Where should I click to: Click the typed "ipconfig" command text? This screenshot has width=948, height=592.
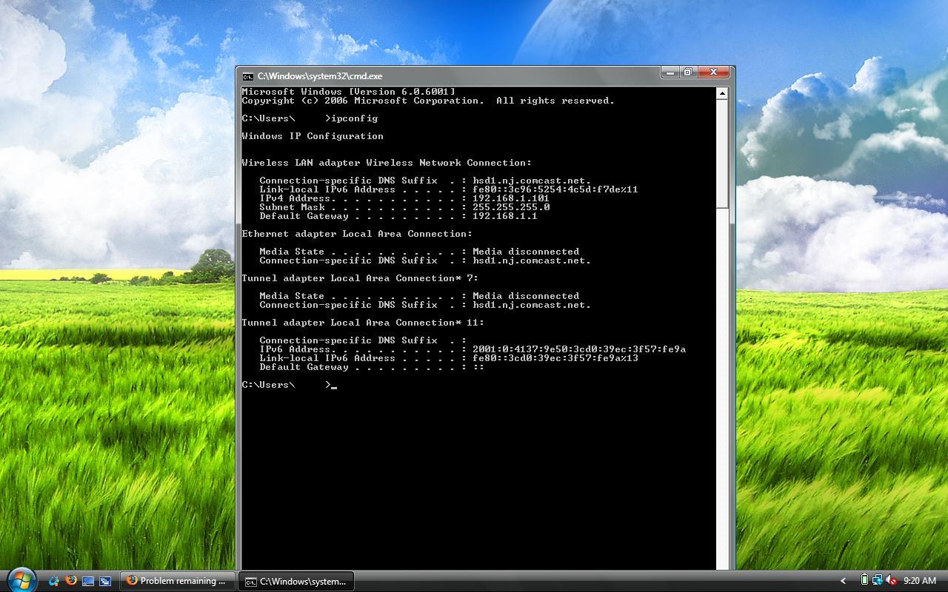354,118
